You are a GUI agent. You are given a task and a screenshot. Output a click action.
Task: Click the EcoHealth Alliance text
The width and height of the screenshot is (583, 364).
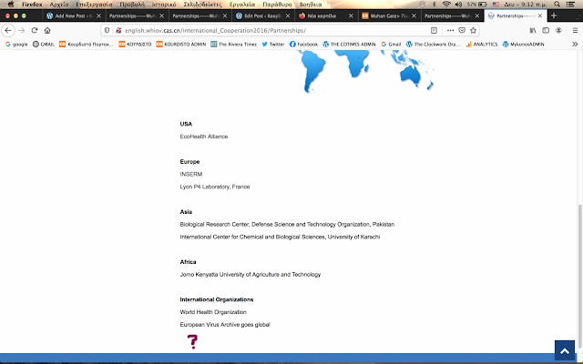pos(204,136)
